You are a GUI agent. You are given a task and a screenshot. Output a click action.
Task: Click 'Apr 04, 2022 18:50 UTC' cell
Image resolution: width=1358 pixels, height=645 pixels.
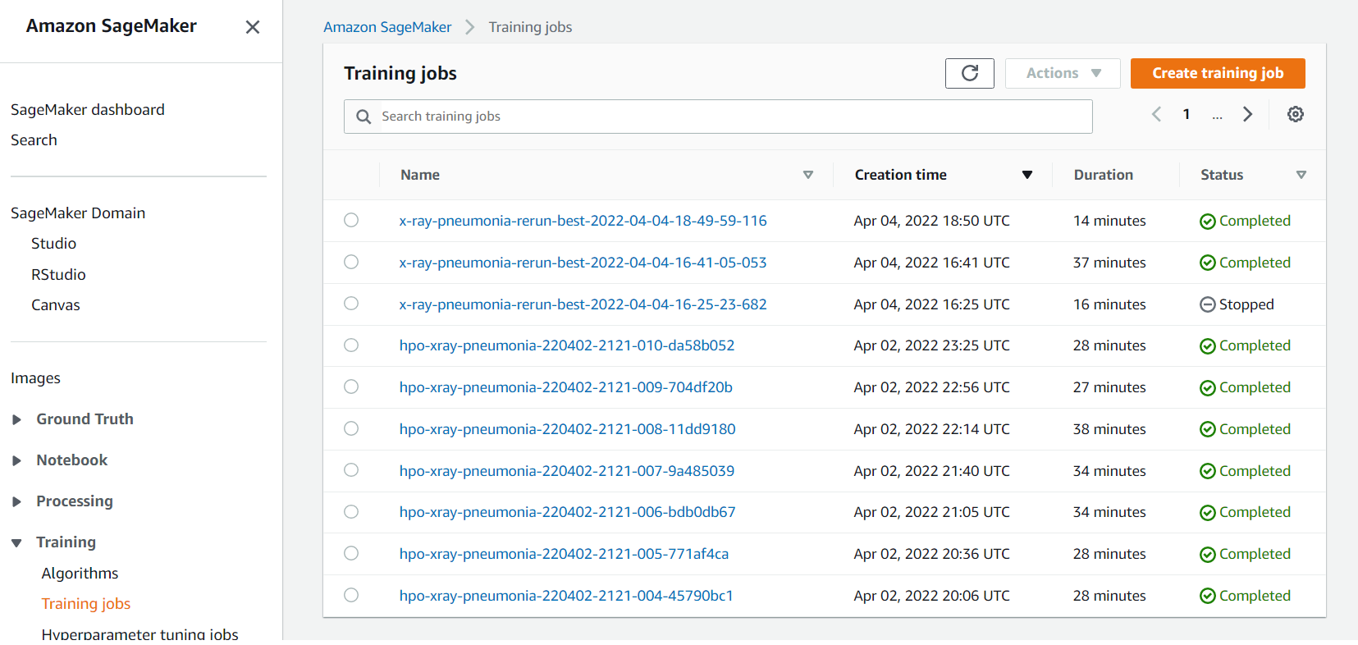[x=931, y=221]
